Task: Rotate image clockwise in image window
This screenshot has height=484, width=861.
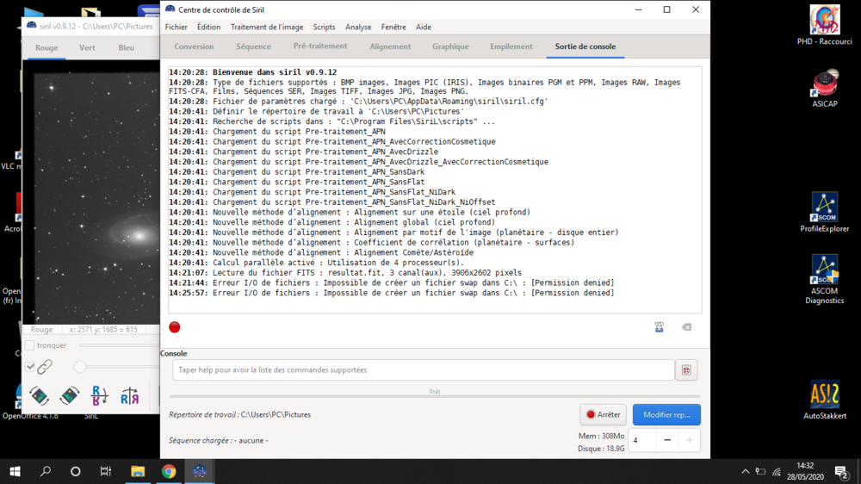Action: tap(69, 395)
